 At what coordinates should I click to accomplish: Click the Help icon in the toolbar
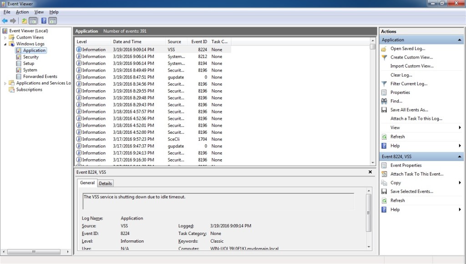coord(44,20)
